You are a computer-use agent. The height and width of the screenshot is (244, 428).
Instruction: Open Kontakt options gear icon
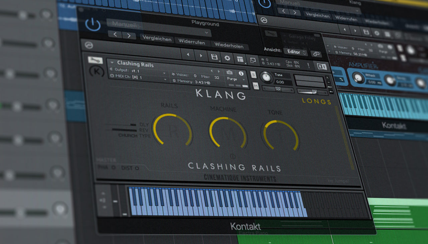coord(227,58)
